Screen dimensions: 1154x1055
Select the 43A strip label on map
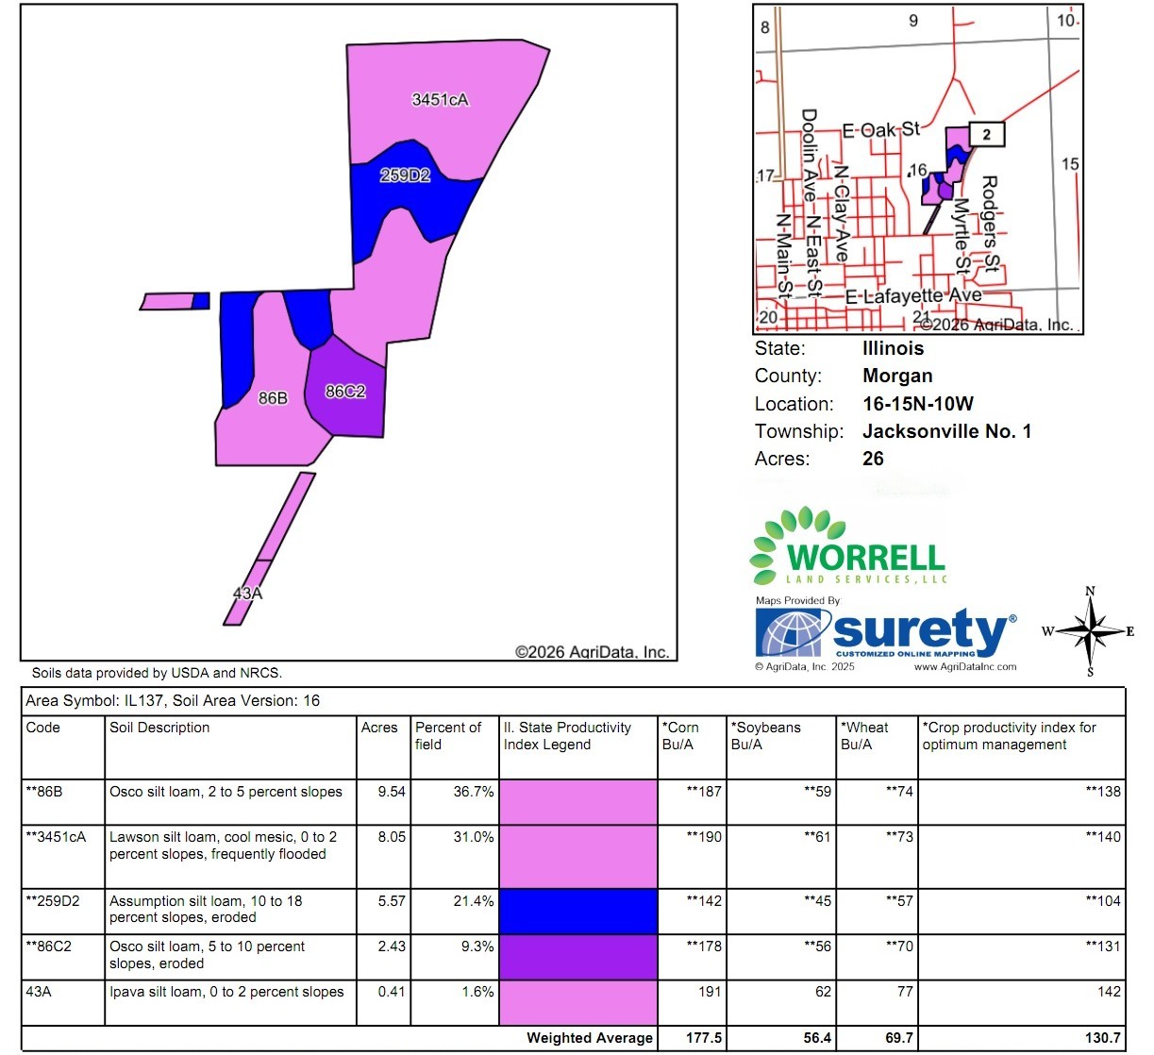247,594
